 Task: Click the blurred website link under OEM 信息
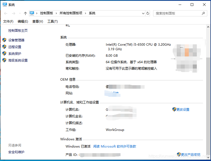pyautogui.click(x=112, y=93)
